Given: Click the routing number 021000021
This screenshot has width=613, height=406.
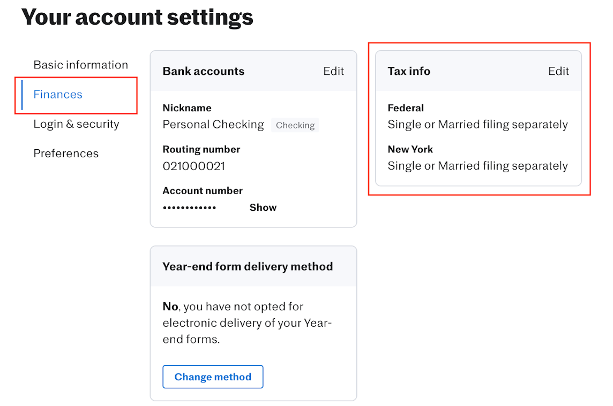Looking at the screenshot, I should [x=194, y=166].
